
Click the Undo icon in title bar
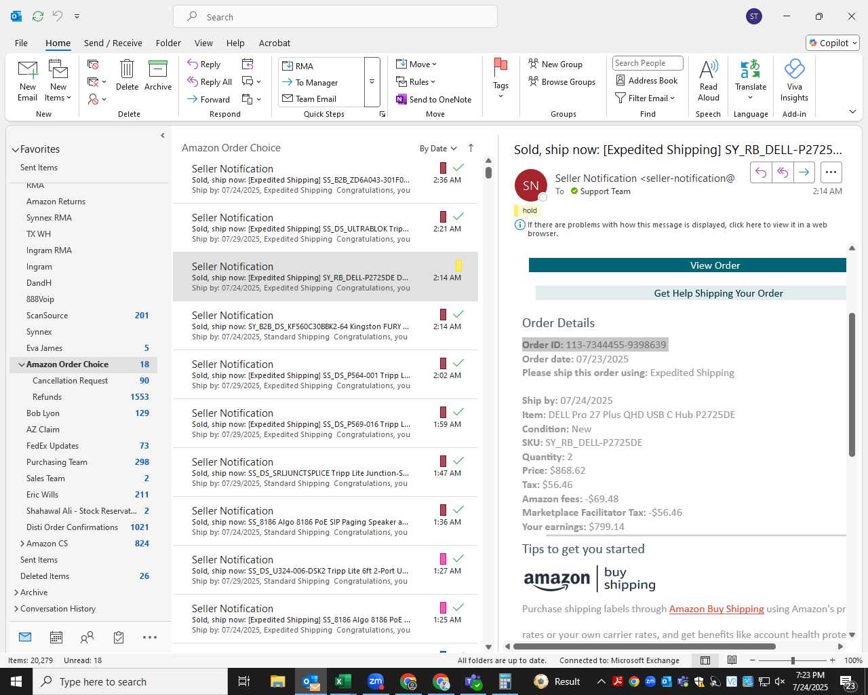click(x=58, y=16)
